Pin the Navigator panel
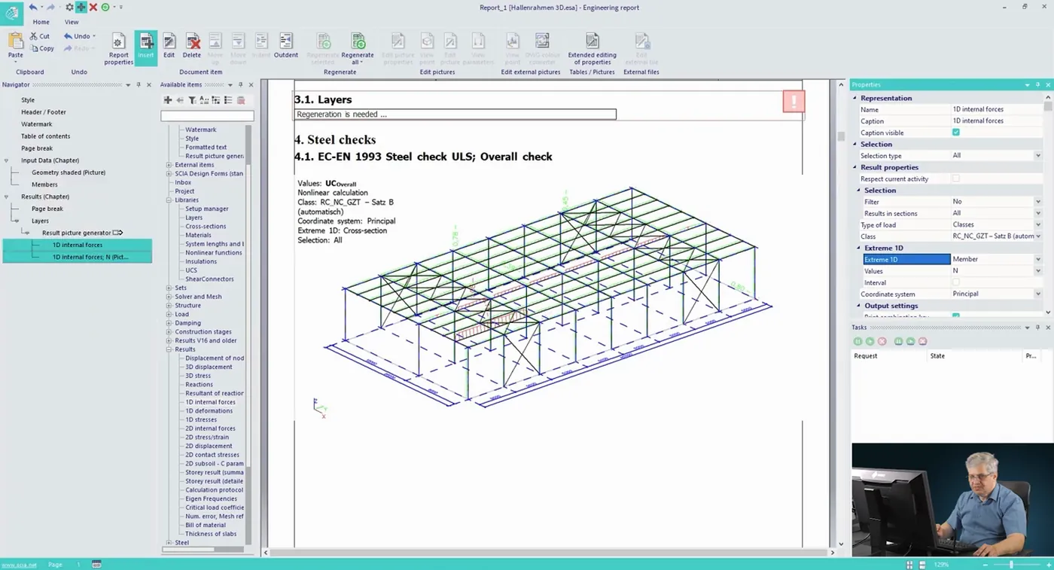This screenshot has width=1054, height=570. (x=139, y=85)
